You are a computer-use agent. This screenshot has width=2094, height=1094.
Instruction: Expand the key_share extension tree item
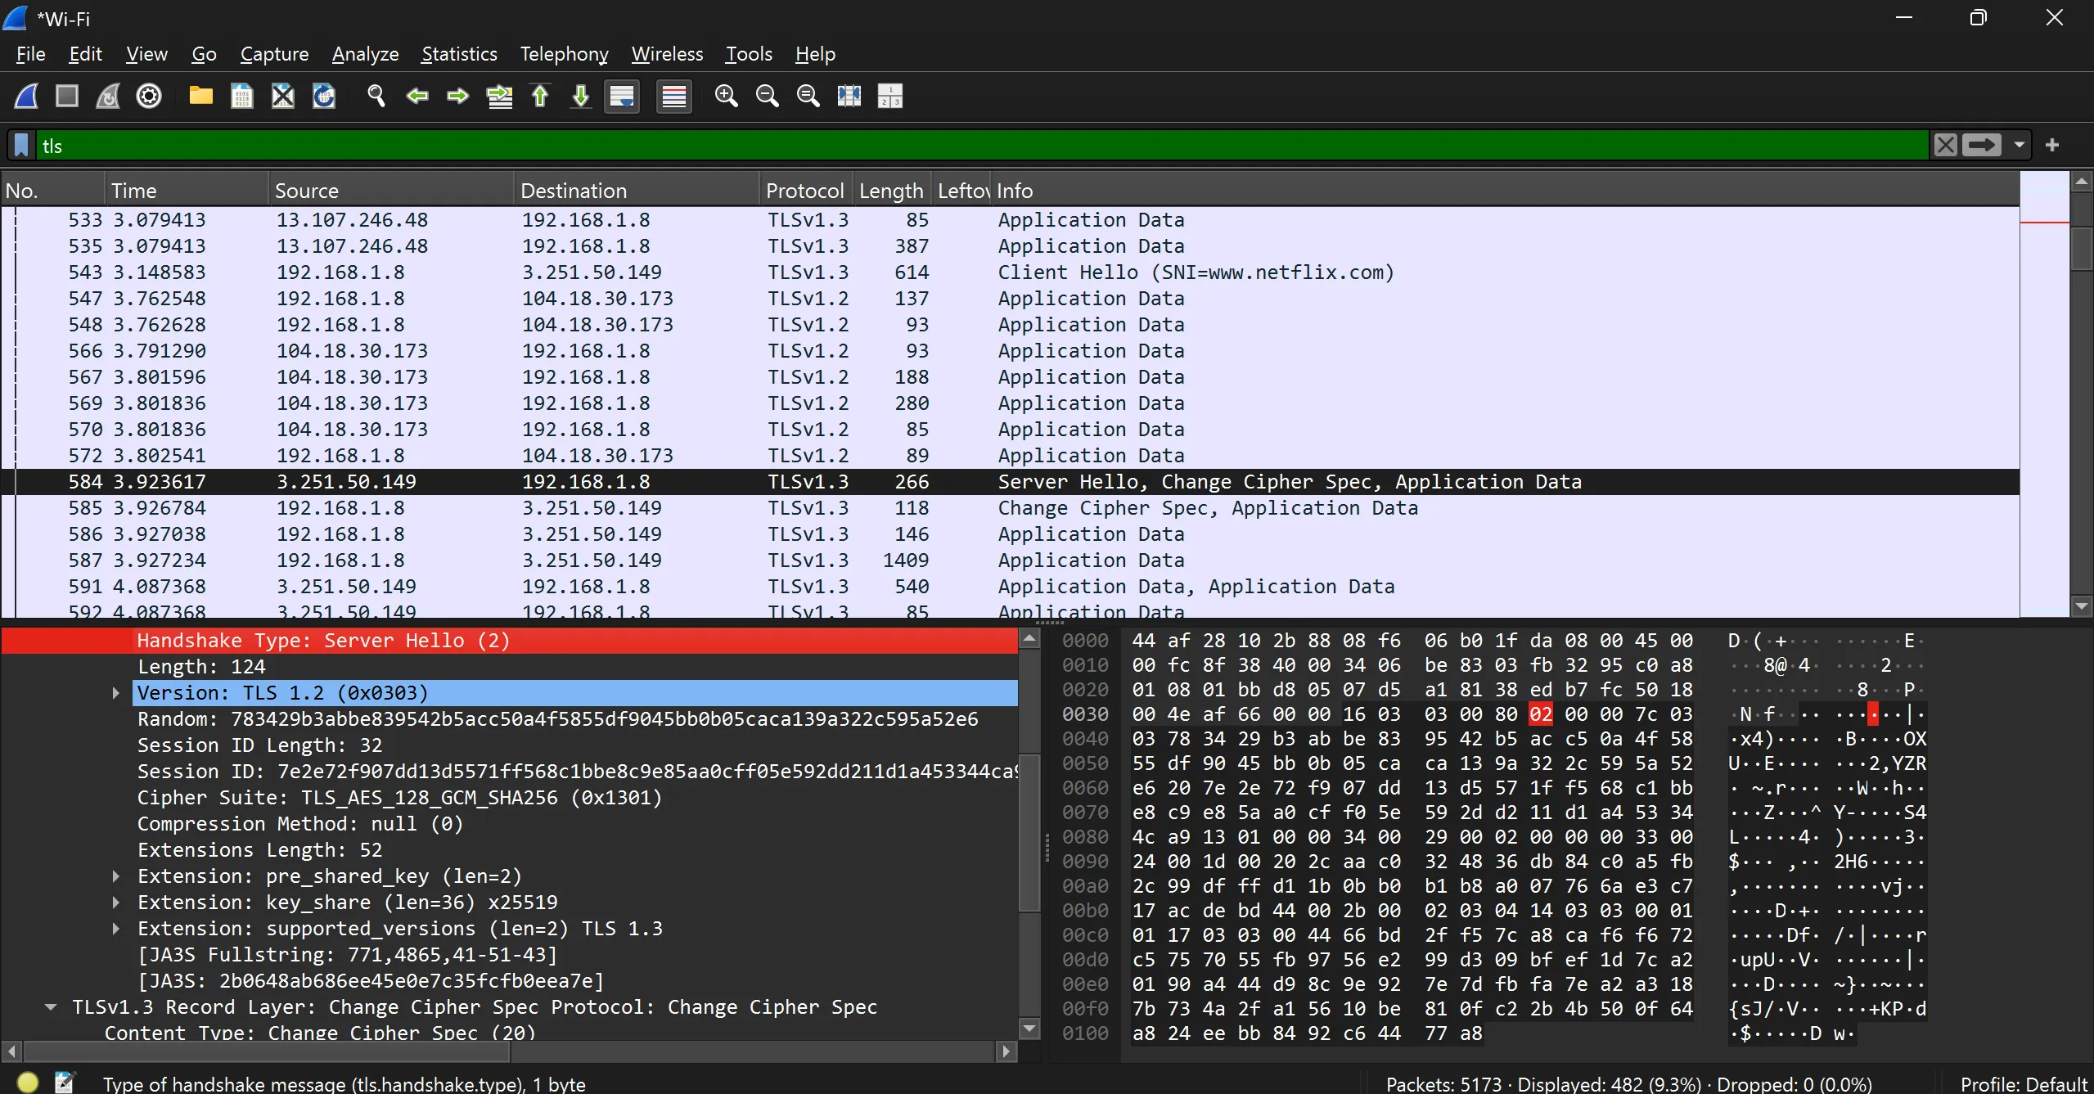pos(116,903)
